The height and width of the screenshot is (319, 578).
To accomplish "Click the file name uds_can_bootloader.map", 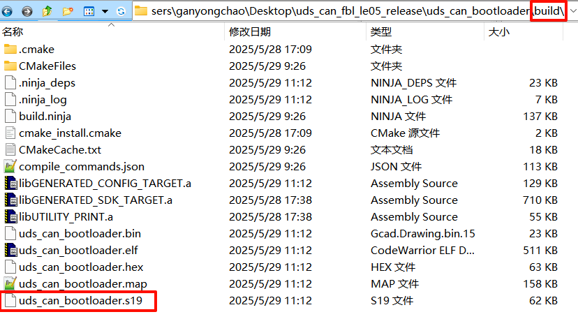I will pyautogui.click(x=83, y=284).
